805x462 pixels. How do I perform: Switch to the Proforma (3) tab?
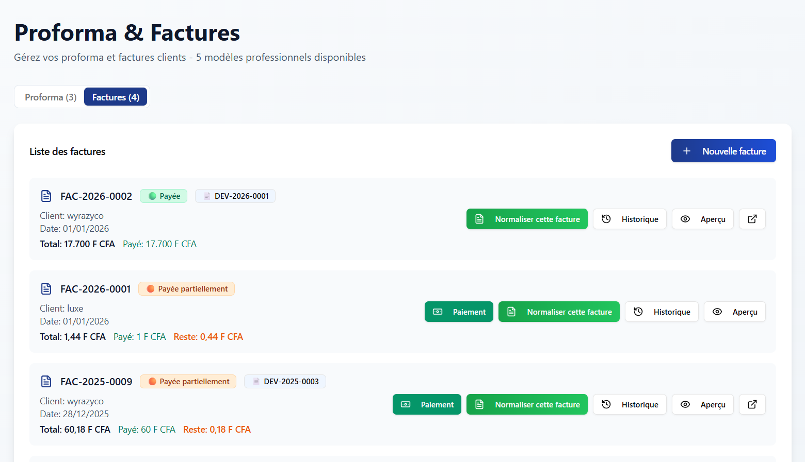51,97
